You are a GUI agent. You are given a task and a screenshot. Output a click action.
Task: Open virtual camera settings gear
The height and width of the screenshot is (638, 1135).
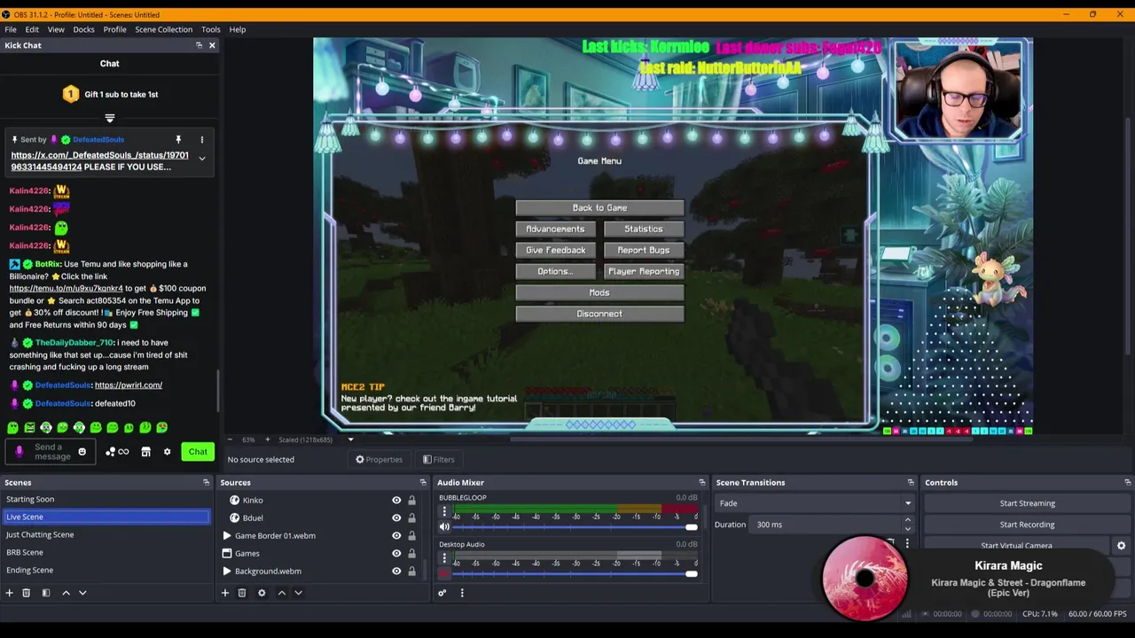pos(1121,546)
